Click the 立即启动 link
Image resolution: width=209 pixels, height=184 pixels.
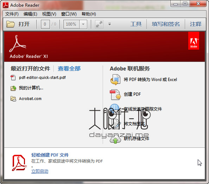[40, 171]
